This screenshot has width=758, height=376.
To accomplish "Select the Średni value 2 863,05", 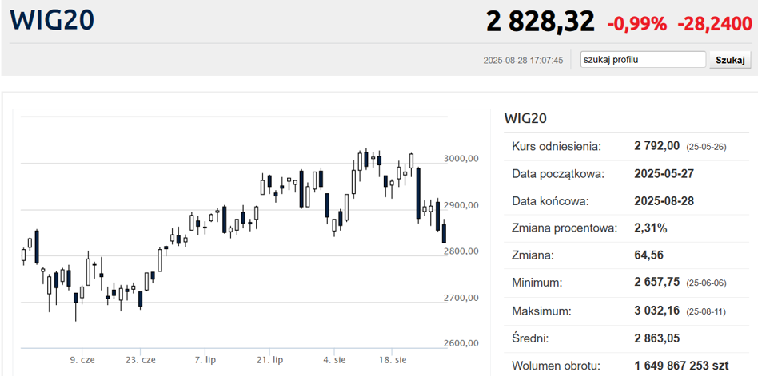I will point(656,338).
